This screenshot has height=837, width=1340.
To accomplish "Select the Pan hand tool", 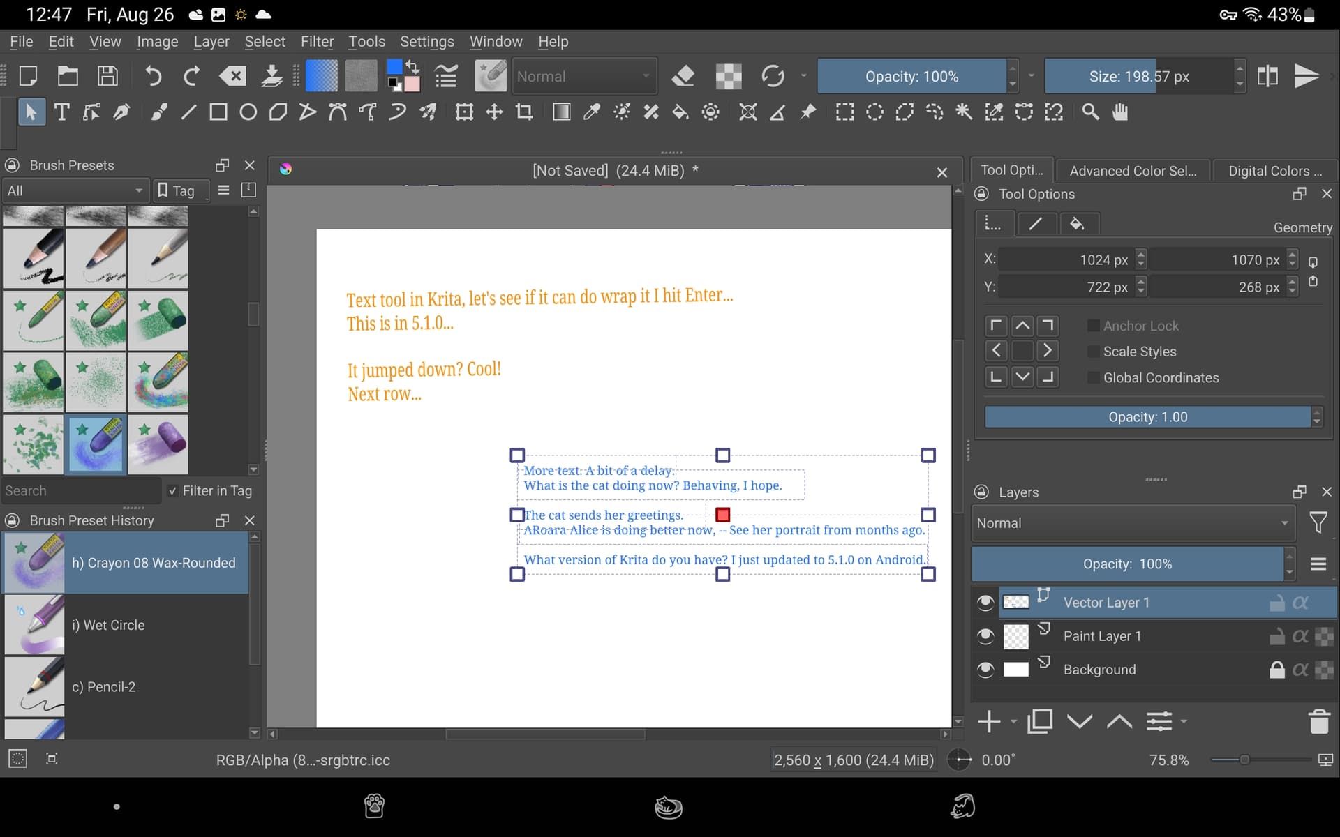I will 1120,112.
